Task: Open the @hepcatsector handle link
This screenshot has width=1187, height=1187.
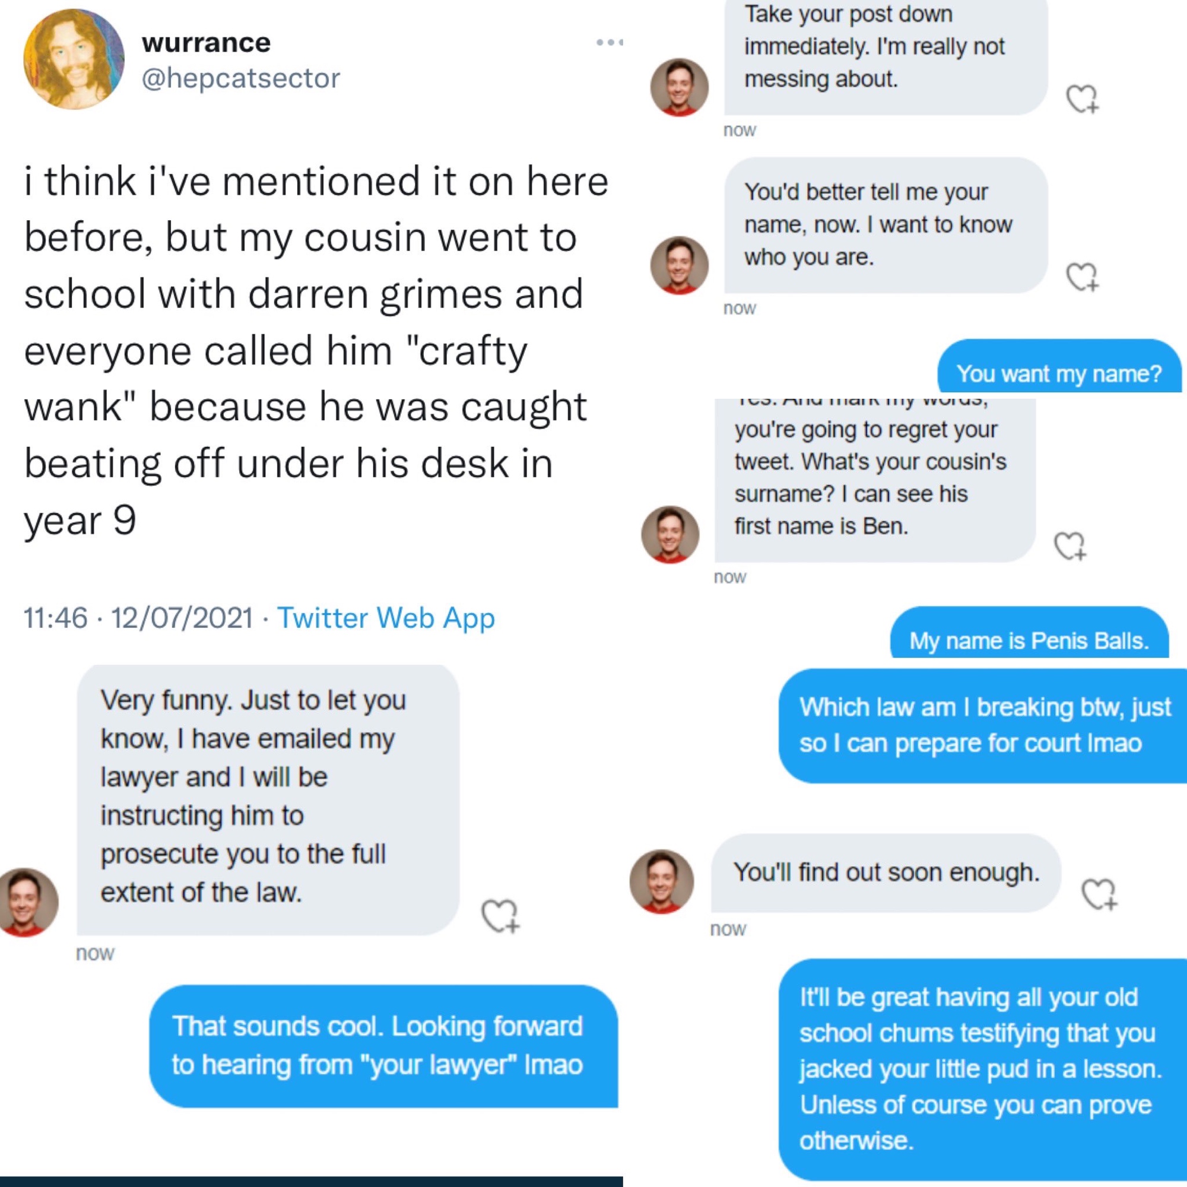Action: (x=240, y=79)
